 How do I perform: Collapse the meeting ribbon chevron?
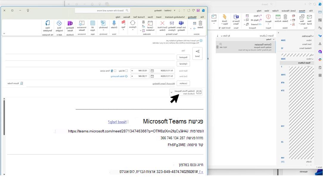4,33
